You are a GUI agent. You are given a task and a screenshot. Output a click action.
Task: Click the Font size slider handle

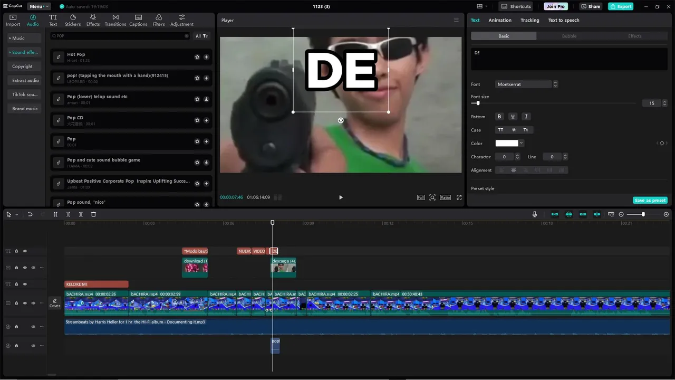pos(478,103)
